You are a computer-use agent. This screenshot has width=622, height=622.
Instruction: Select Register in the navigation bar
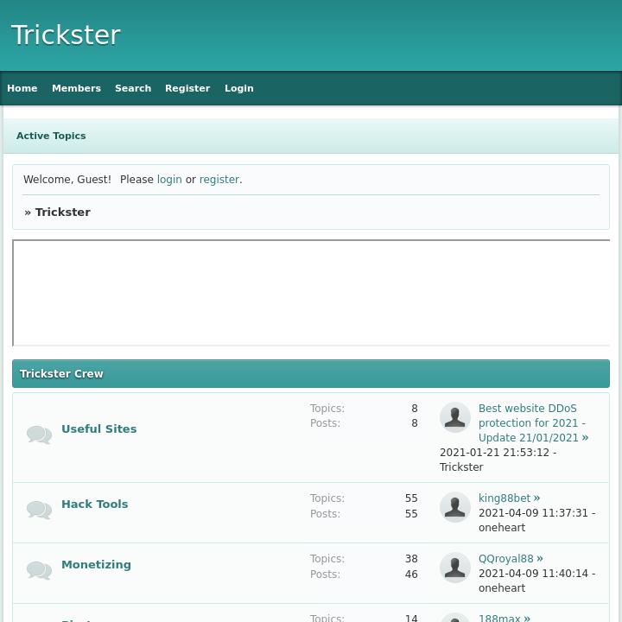pos(187,88)
